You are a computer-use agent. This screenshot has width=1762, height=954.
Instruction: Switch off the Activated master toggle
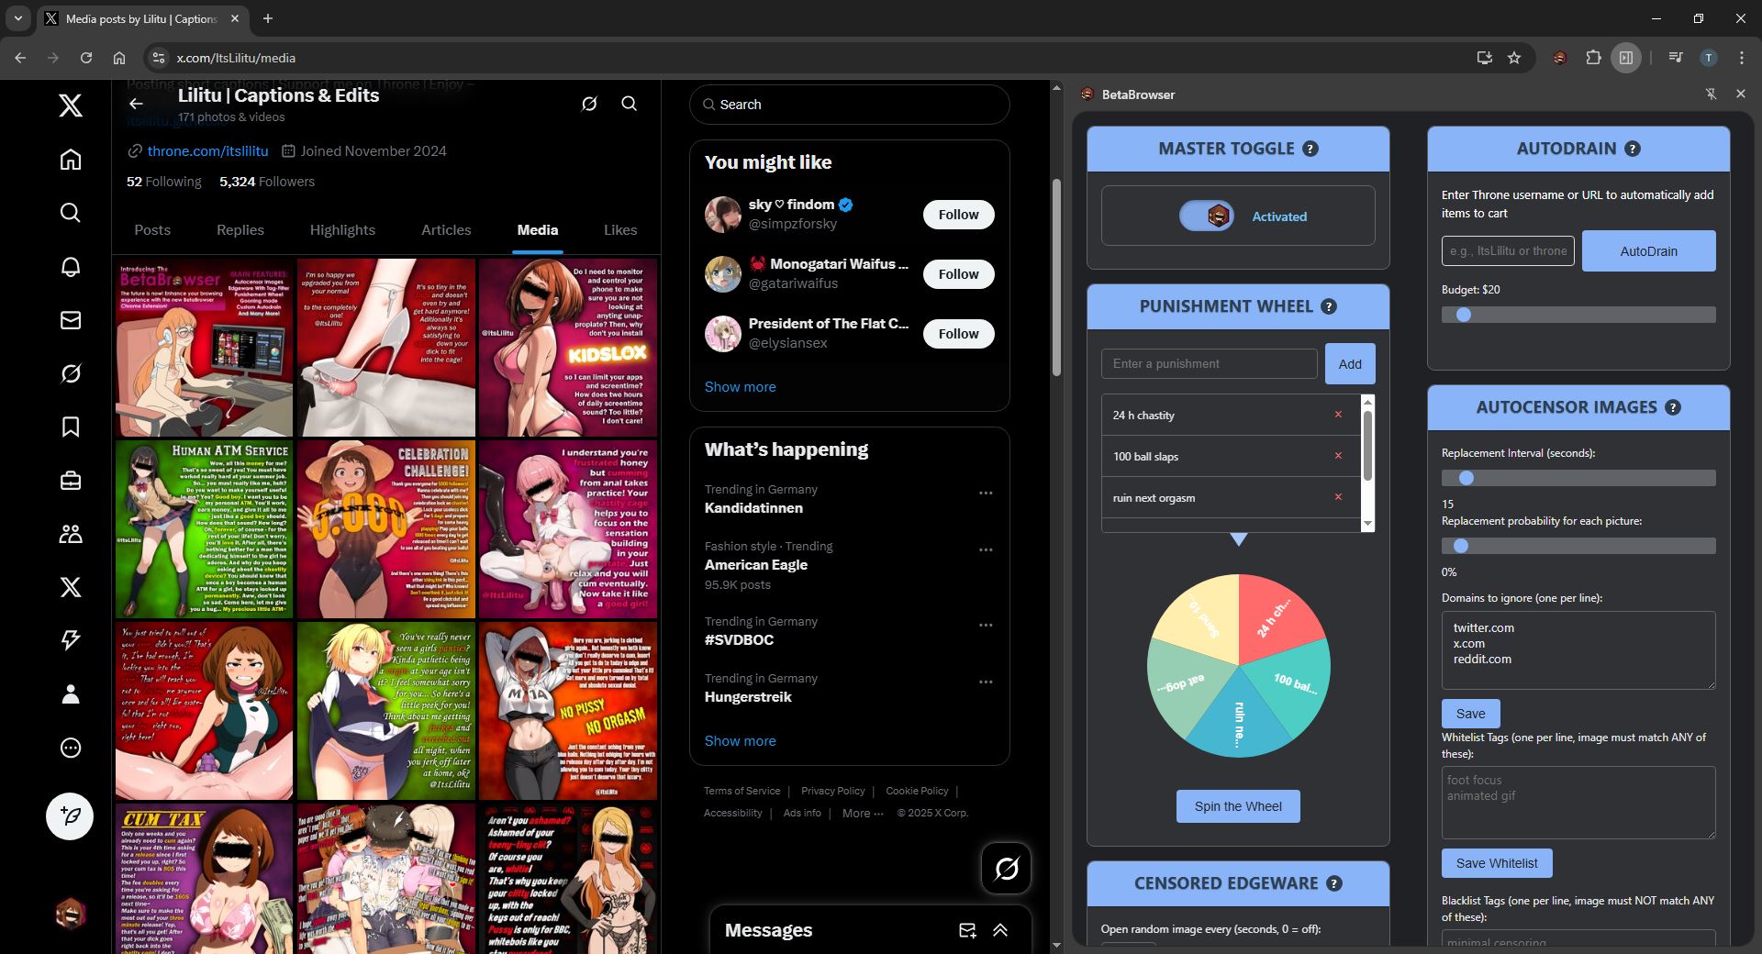1207,216
